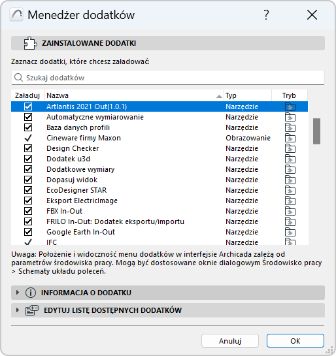Select the Dodatkowe wymiary row name
Image resolution: width=336 pixels, height=356 pixels.
coord(80,169)
